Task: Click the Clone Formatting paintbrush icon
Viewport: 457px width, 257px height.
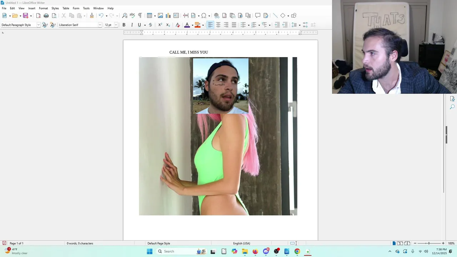Action: tap(92, 15)
